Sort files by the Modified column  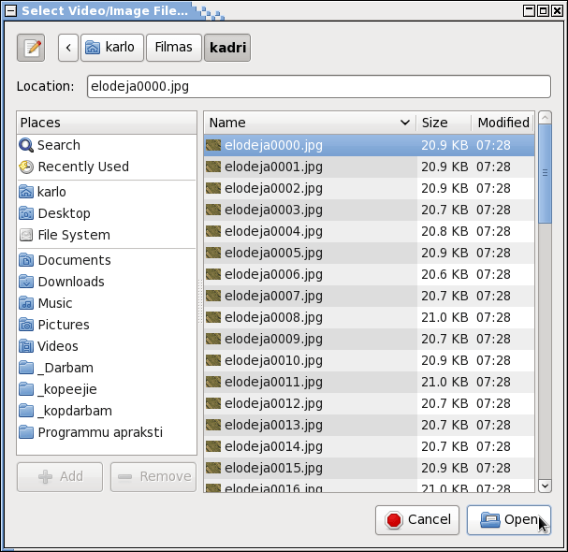[502, 123]
